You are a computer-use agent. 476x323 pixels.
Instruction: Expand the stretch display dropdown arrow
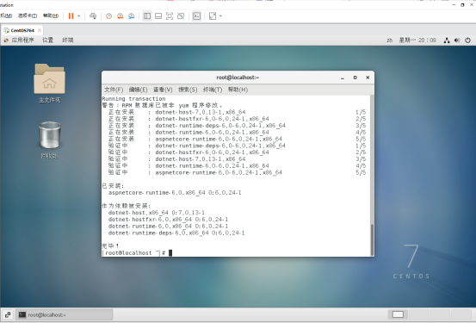click(220, 16)
